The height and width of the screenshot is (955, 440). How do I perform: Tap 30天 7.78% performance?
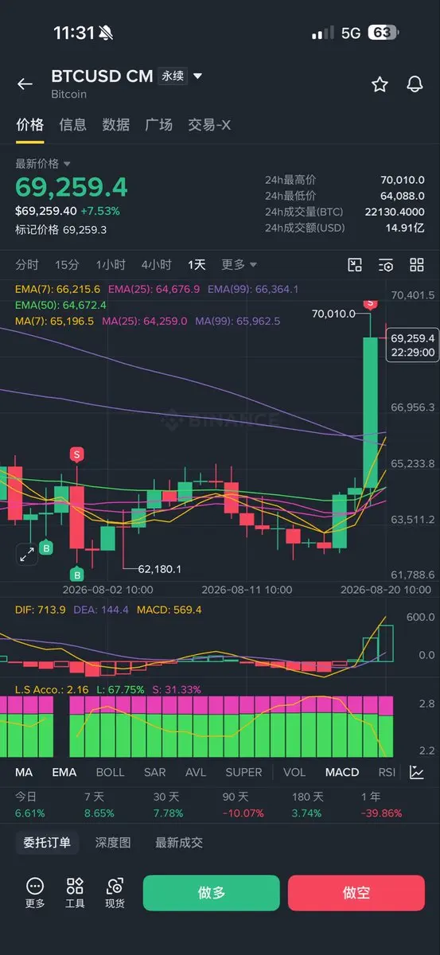pyautogui.click(x=168, y=805)
